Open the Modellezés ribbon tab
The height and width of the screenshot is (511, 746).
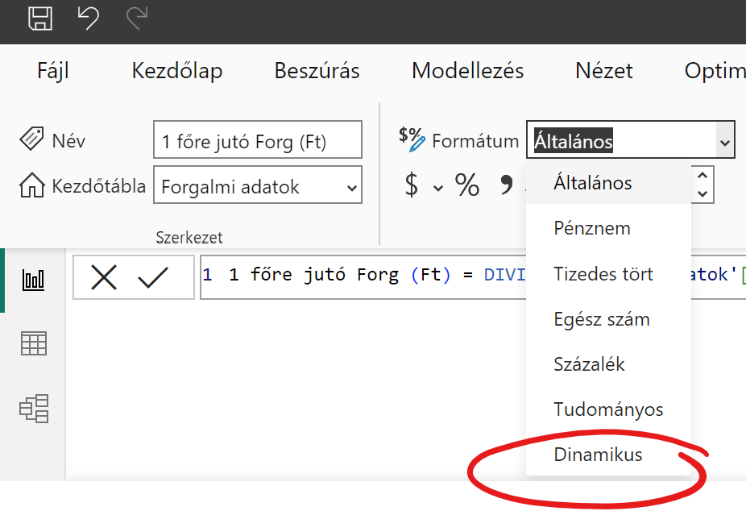[x=467, y=71]
